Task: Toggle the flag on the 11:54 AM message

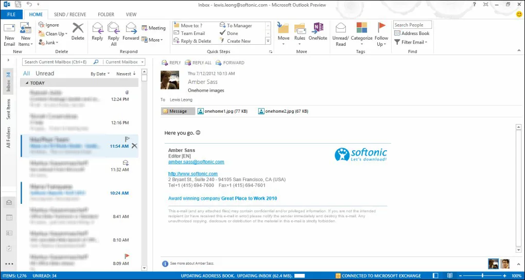Action: pos(127,139)
